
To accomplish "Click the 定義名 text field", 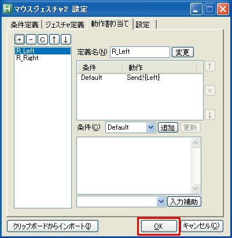I will pos(140,52).
